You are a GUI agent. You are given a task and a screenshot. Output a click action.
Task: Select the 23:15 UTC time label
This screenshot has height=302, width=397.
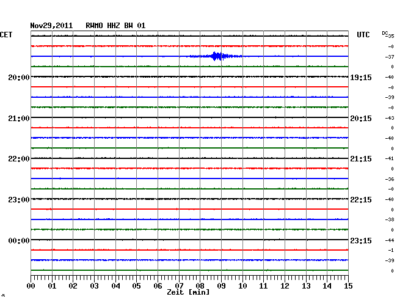361,240
